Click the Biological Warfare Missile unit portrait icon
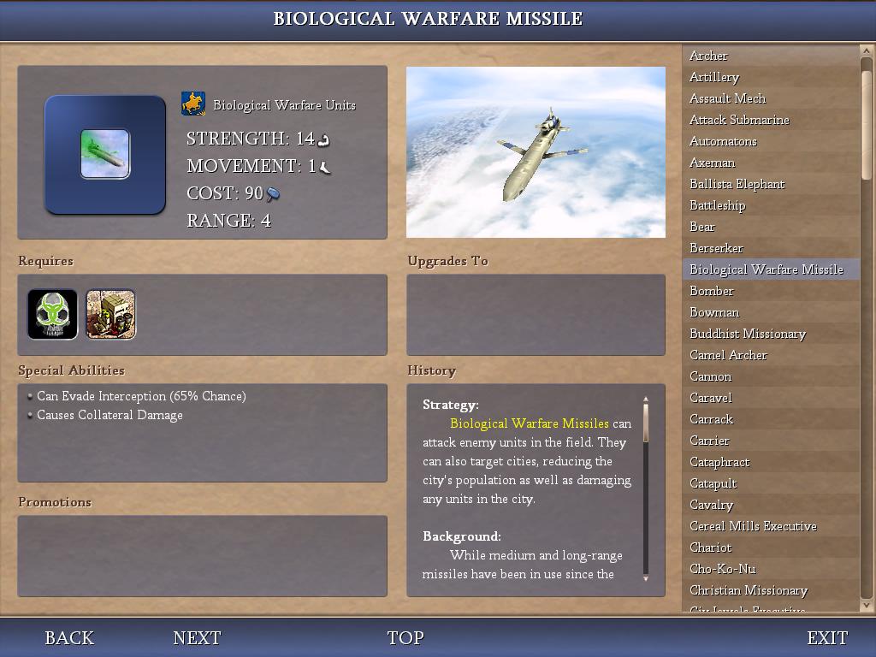 pos(105,154)
